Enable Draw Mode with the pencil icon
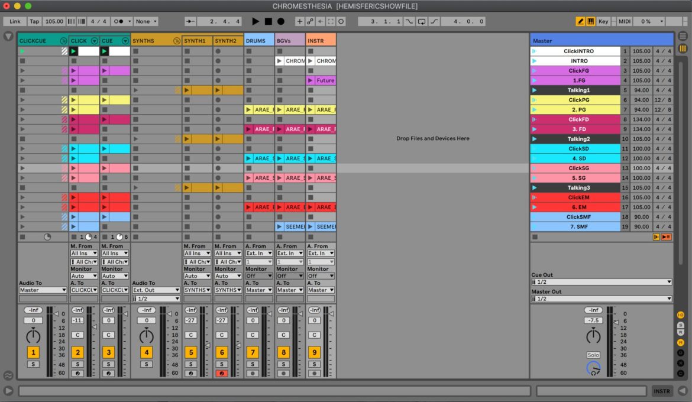The height and width of the screenshot is (402, 692). [x=580, y=21]
